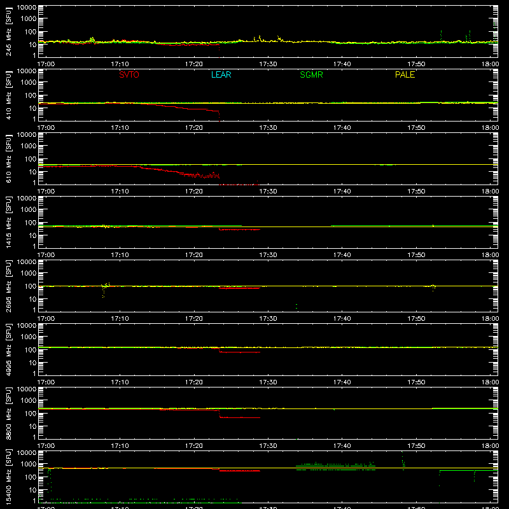Click the red SVTO station legend label
The height and width of the screenshot is (509, 509).
pos(129,74)
